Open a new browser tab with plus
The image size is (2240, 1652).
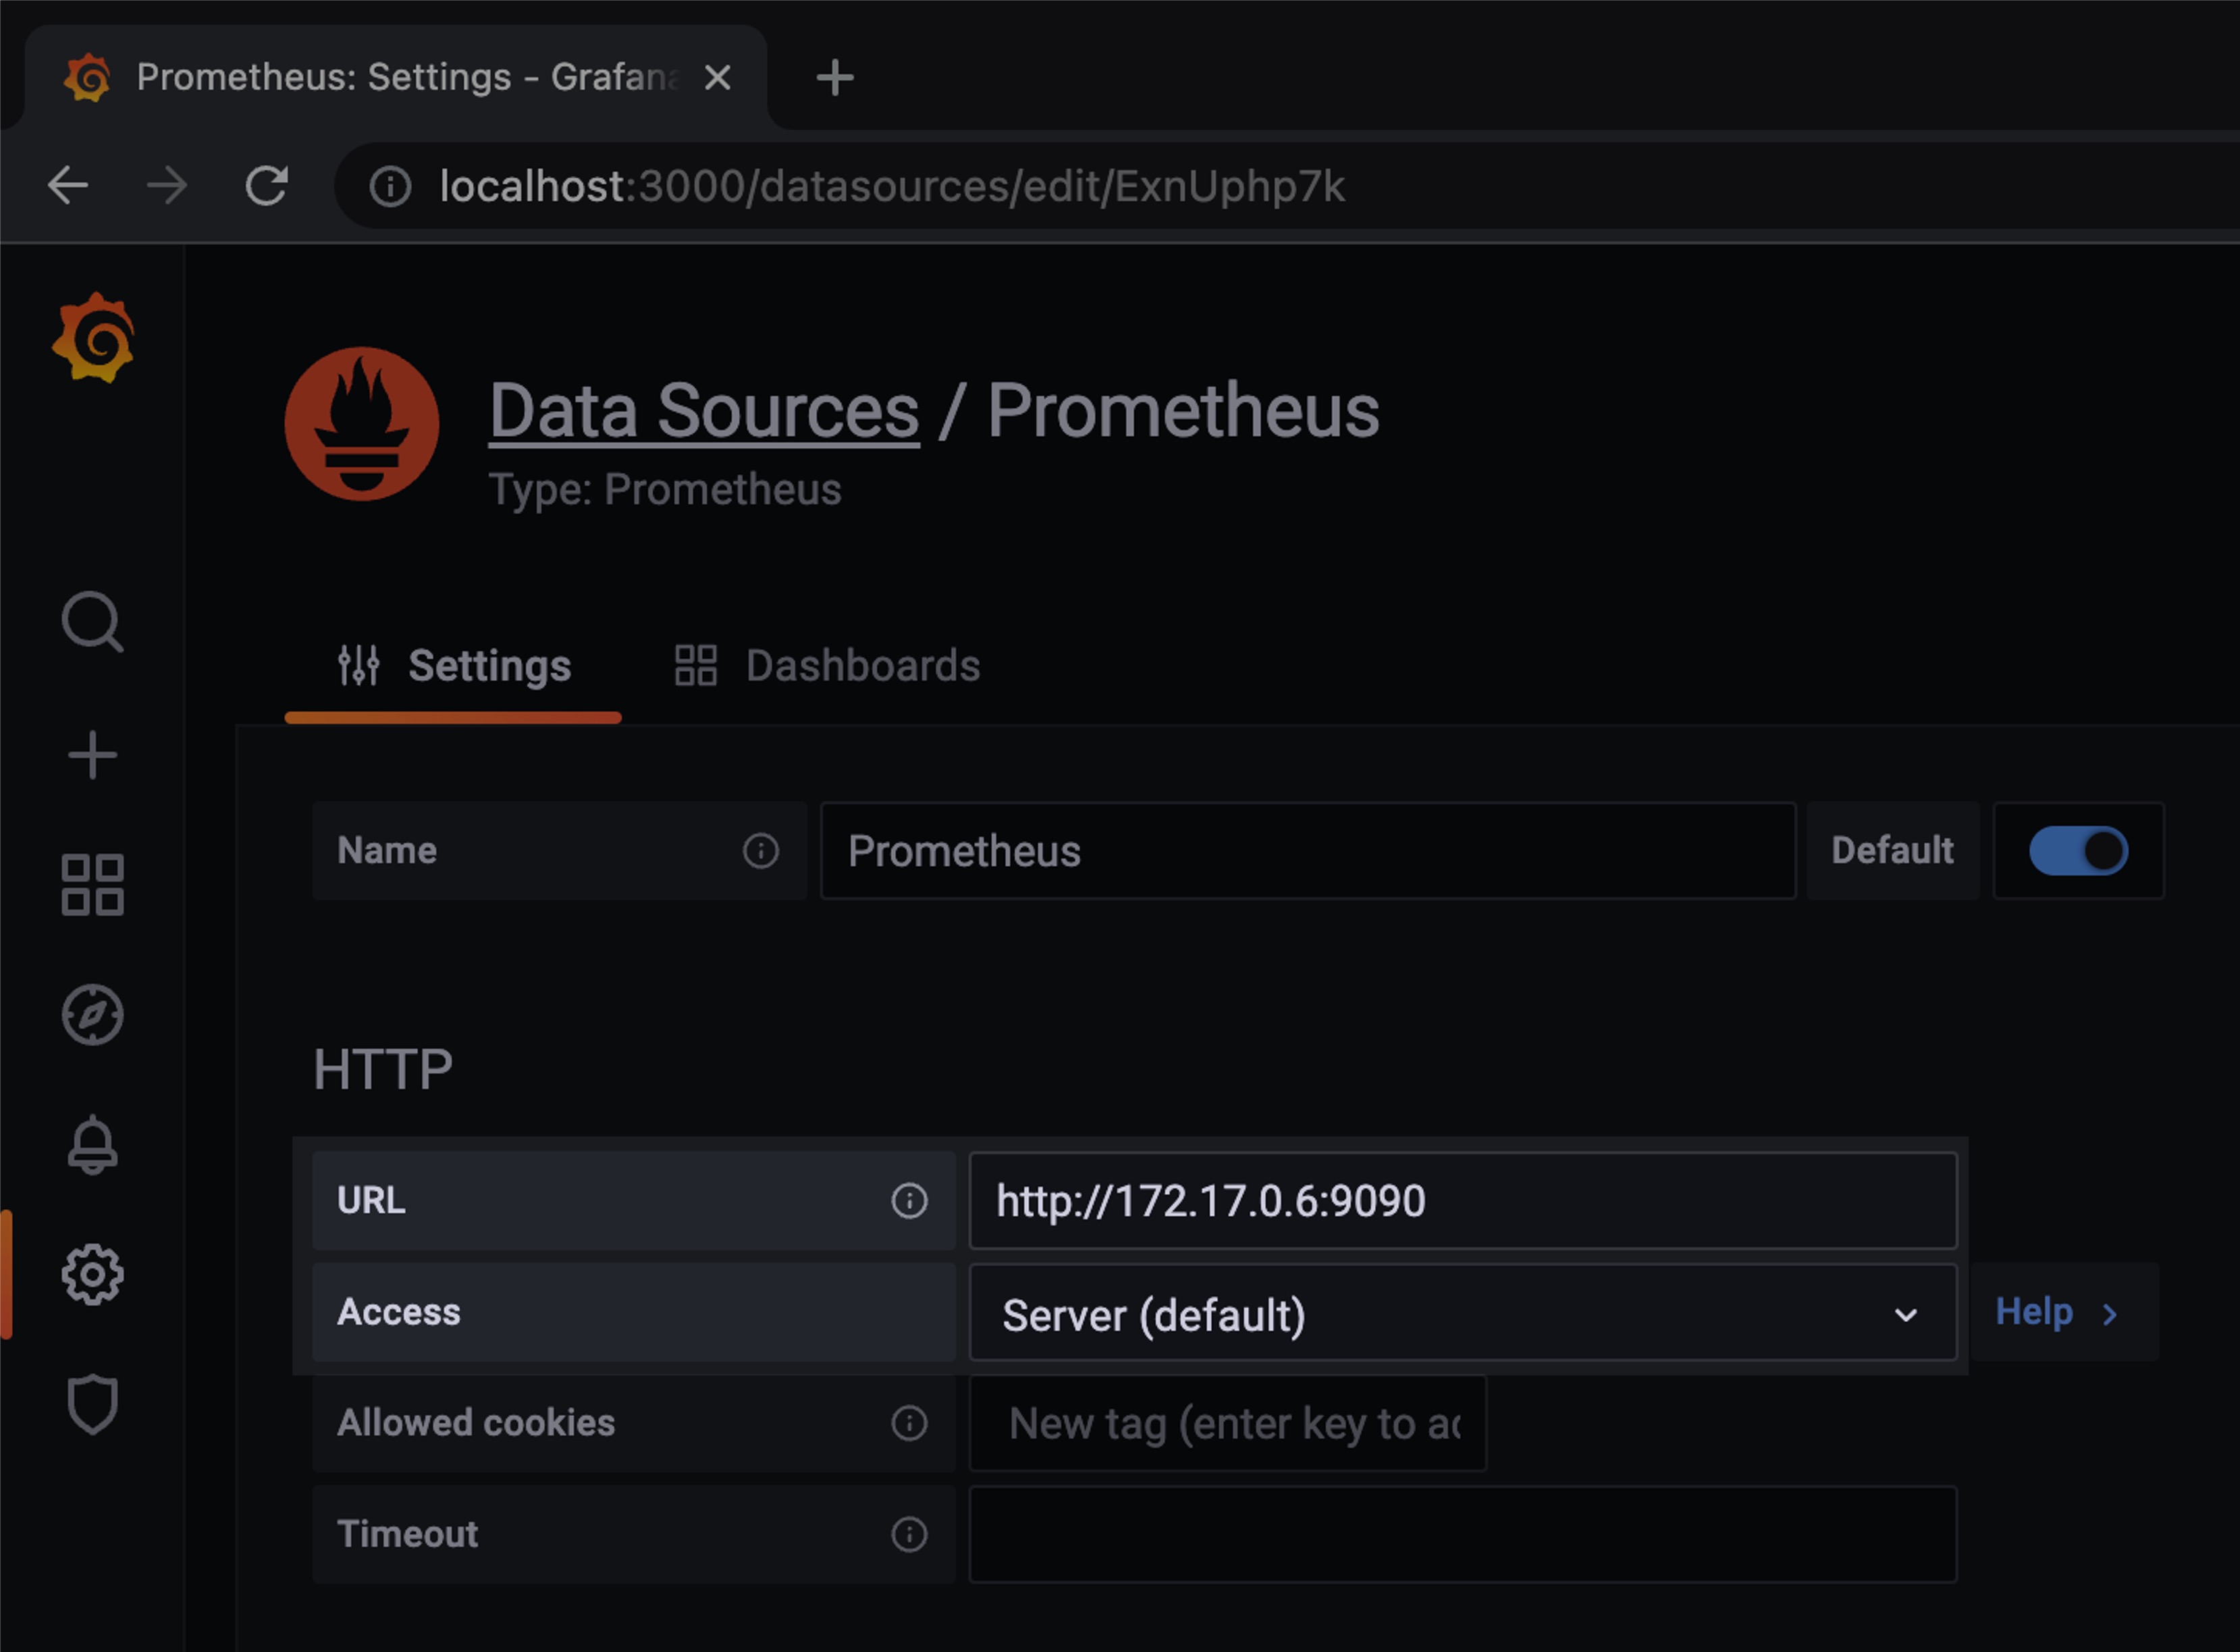tap(834, 77)
